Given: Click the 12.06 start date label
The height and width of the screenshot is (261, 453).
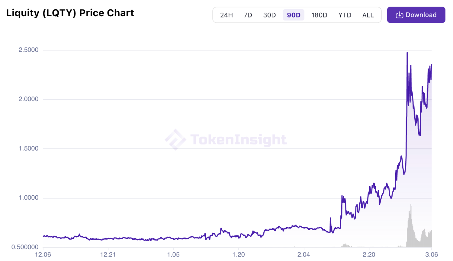Looking at the screenshot, I should click(43, 255).
